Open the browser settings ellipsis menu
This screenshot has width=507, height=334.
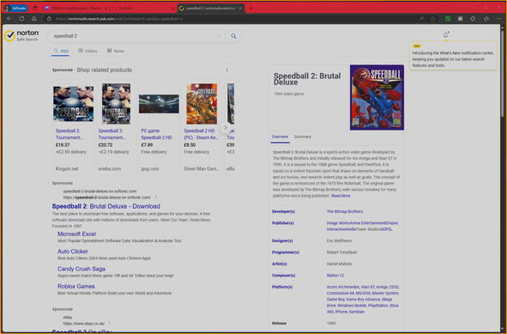coord(498,19)
